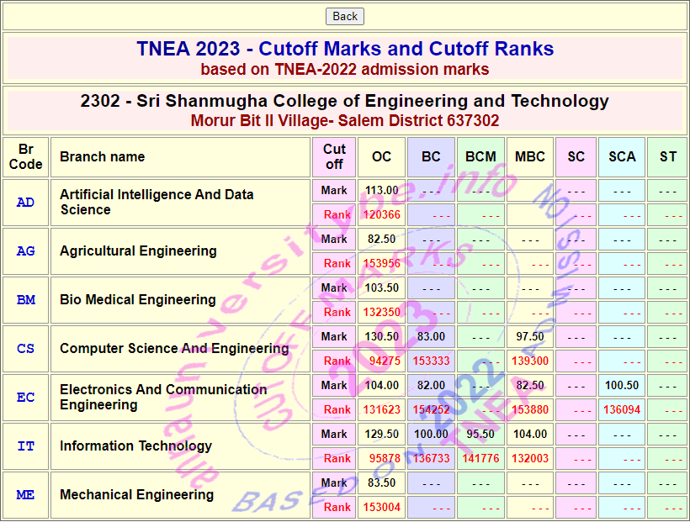Screen dimensions: 690x522
Task: Click AD OC rank 120366
Action: point(381,214)
